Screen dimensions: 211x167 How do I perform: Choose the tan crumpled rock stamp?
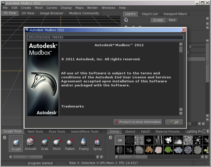pos(149,150)
